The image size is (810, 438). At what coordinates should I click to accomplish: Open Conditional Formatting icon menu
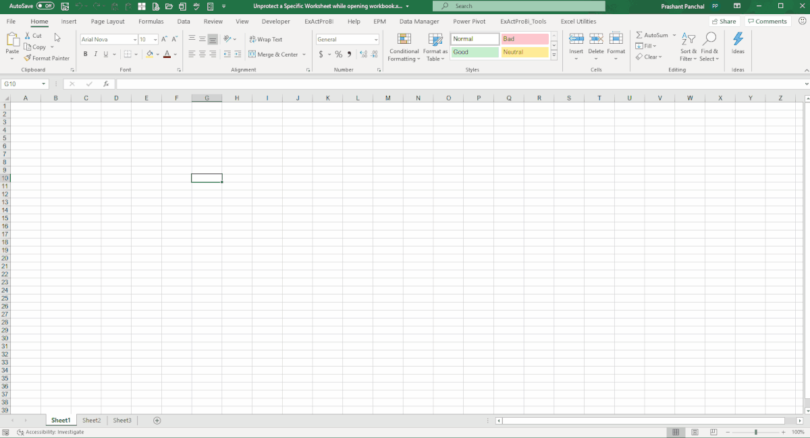pos(404,39)
